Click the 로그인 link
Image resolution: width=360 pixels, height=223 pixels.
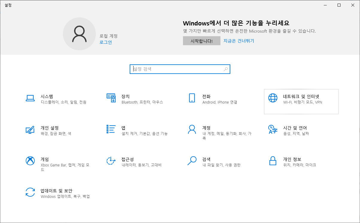[x=106, y=42]
